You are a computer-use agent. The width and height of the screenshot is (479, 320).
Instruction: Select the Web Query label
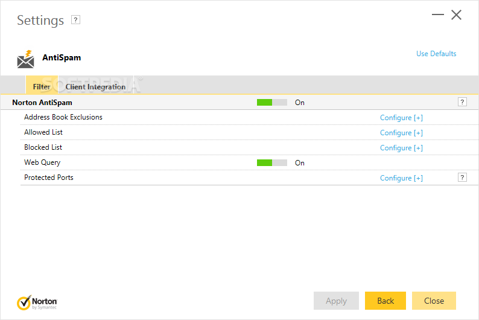[42, 162]
